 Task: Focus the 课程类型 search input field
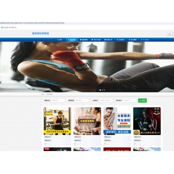[x=82, y=101]
